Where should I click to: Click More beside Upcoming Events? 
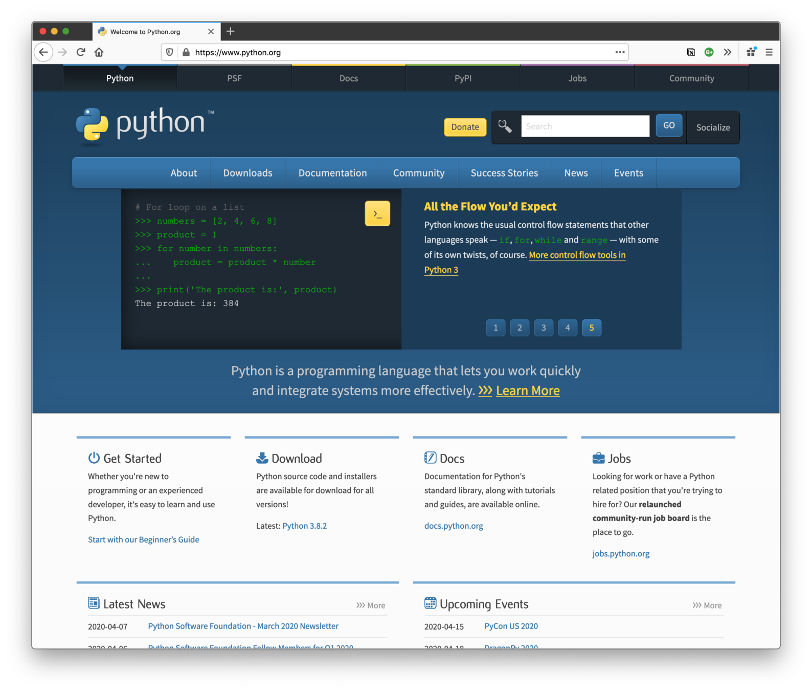[x=707, y=605]
